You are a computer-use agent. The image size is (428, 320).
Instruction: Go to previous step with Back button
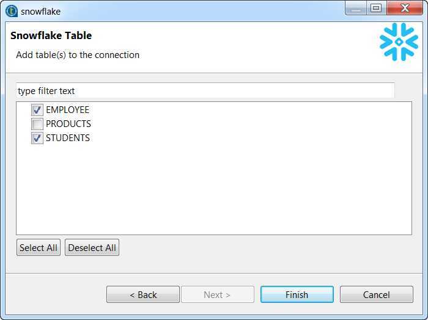(x=143, y=294)
